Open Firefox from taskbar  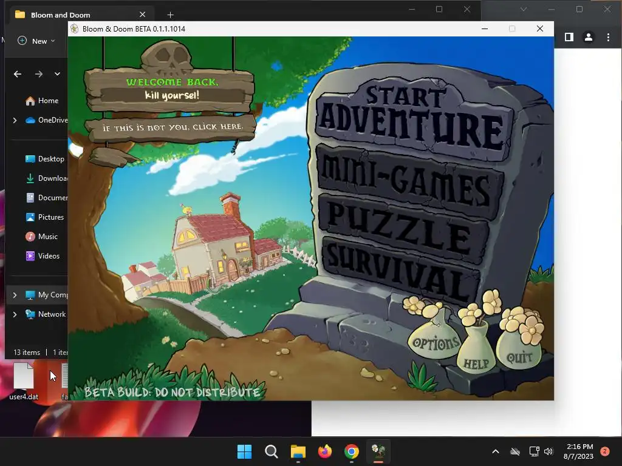[325, 451]
